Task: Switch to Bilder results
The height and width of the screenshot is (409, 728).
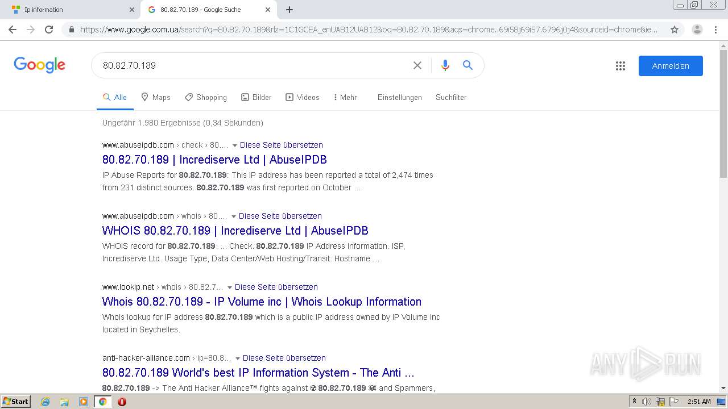Action: (x=257, y=98)
